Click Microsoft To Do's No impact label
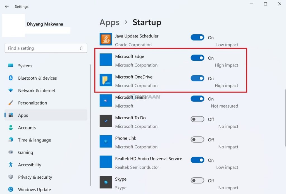Viewport: 286px width, 194px height. pyautogui.click(x=228, y=126)
